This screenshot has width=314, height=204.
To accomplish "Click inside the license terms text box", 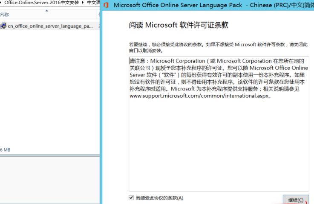I will 219,124.
